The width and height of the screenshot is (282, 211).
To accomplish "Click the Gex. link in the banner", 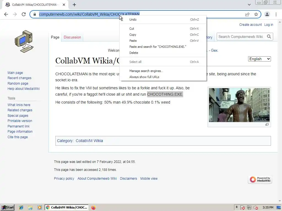I will tap(215, 51).
